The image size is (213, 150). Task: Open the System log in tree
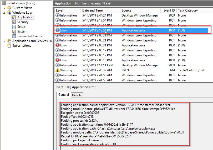22,31
